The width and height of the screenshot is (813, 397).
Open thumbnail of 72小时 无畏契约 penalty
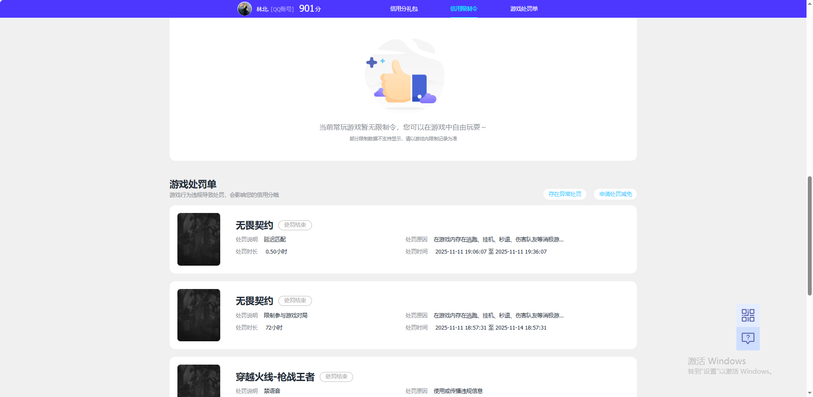click(x=199, y=315)
